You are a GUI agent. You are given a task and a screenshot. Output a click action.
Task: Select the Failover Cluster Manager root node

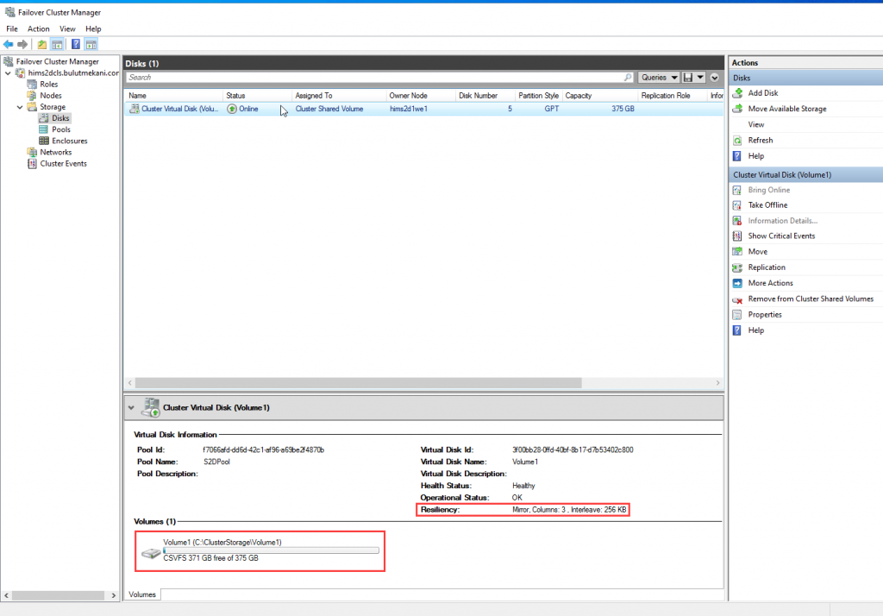click(x=57, y=61)
